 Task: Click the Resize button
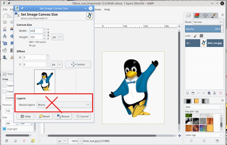pyautogui.click(x=63, y=116)
